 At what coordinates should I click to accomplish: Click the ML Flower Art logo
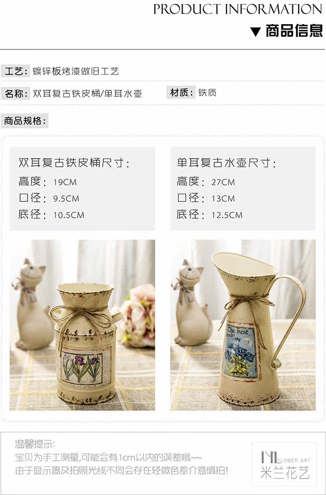tap(285, 464)
